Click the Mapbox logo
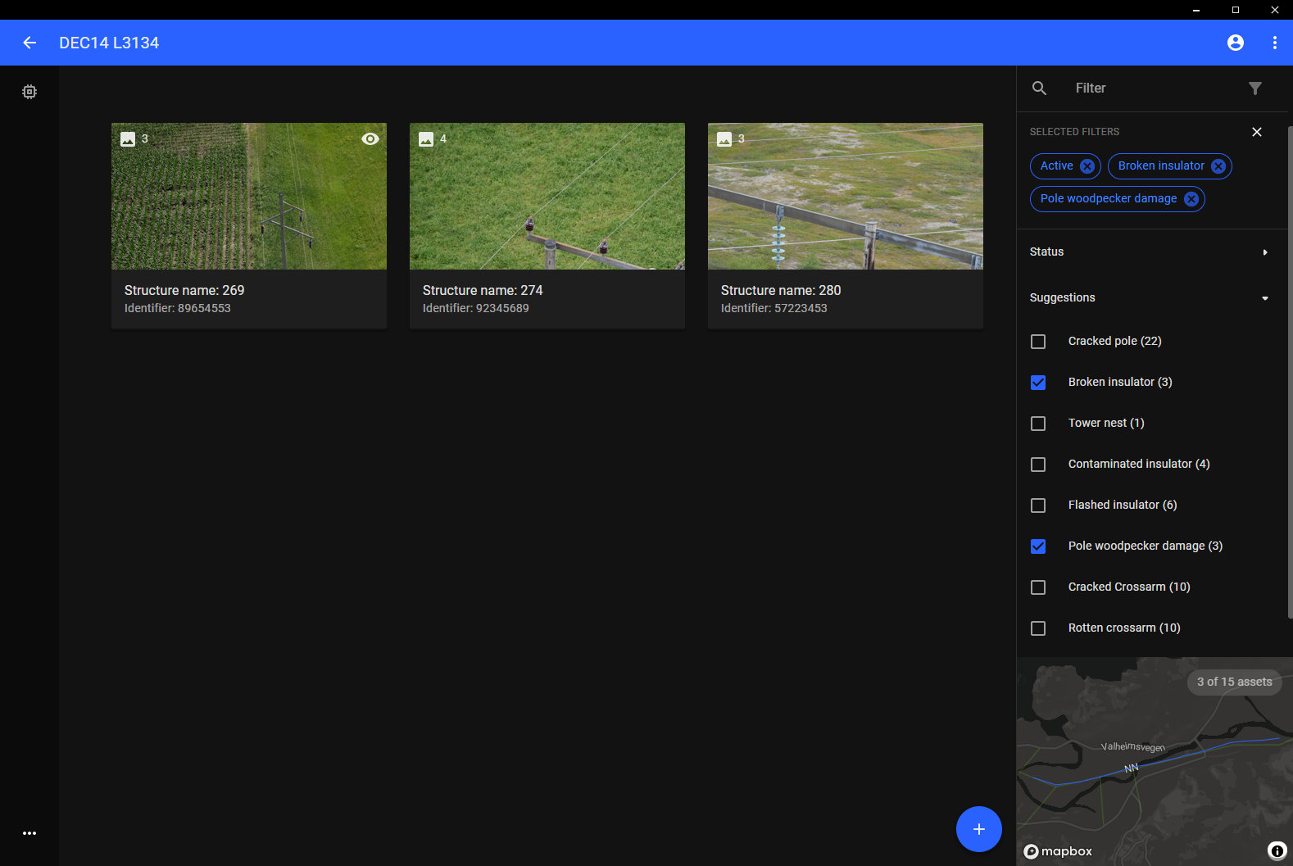1293x866 pixels. [1058, 851]
